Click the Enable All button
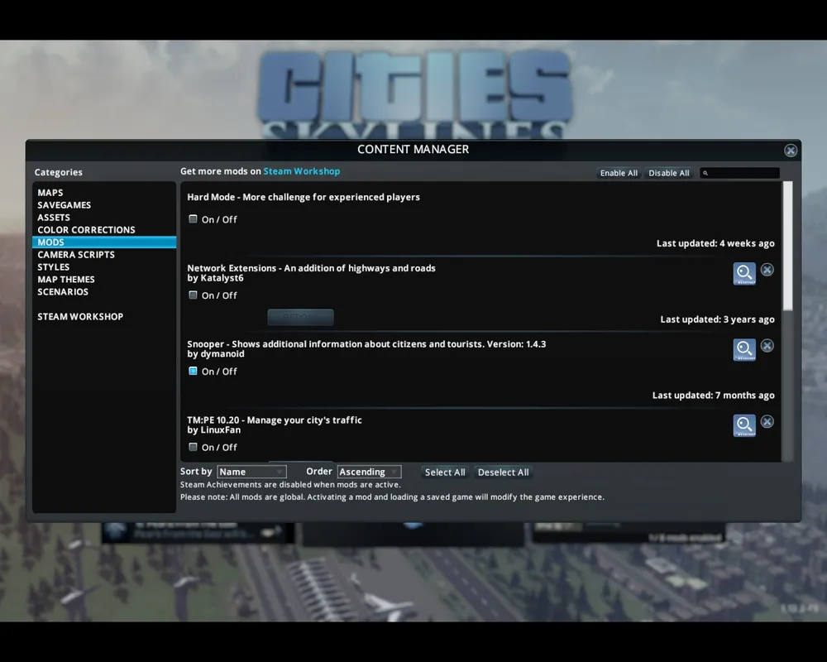The image size is (827, 662). tap(619, 173)
